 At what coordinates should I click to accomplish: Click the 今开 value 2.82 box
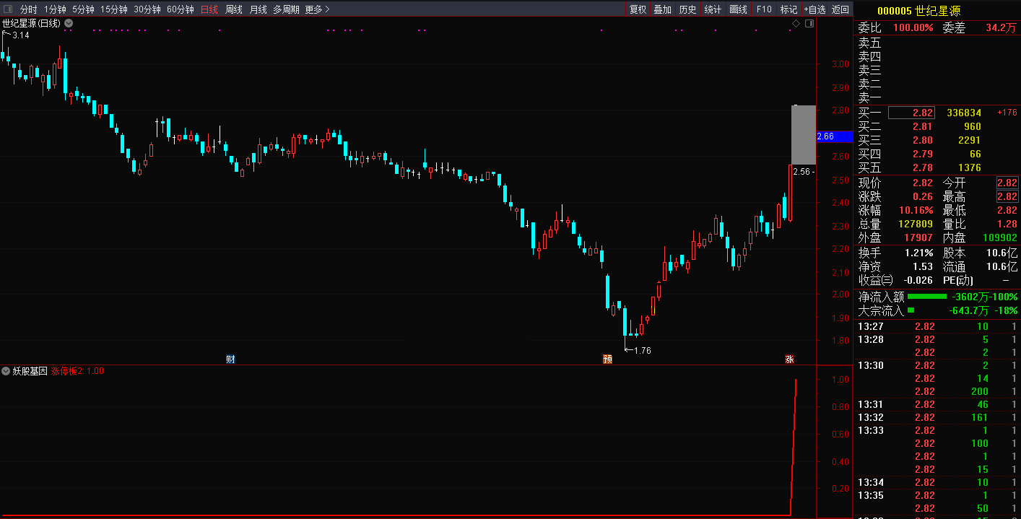coord(1007,183)
